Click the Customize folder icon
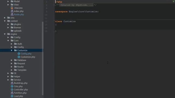Screen dimensions: 175x98 [x=16, y=50]
